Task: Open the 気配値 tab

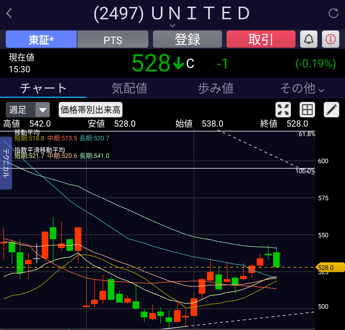Action: 129,88
